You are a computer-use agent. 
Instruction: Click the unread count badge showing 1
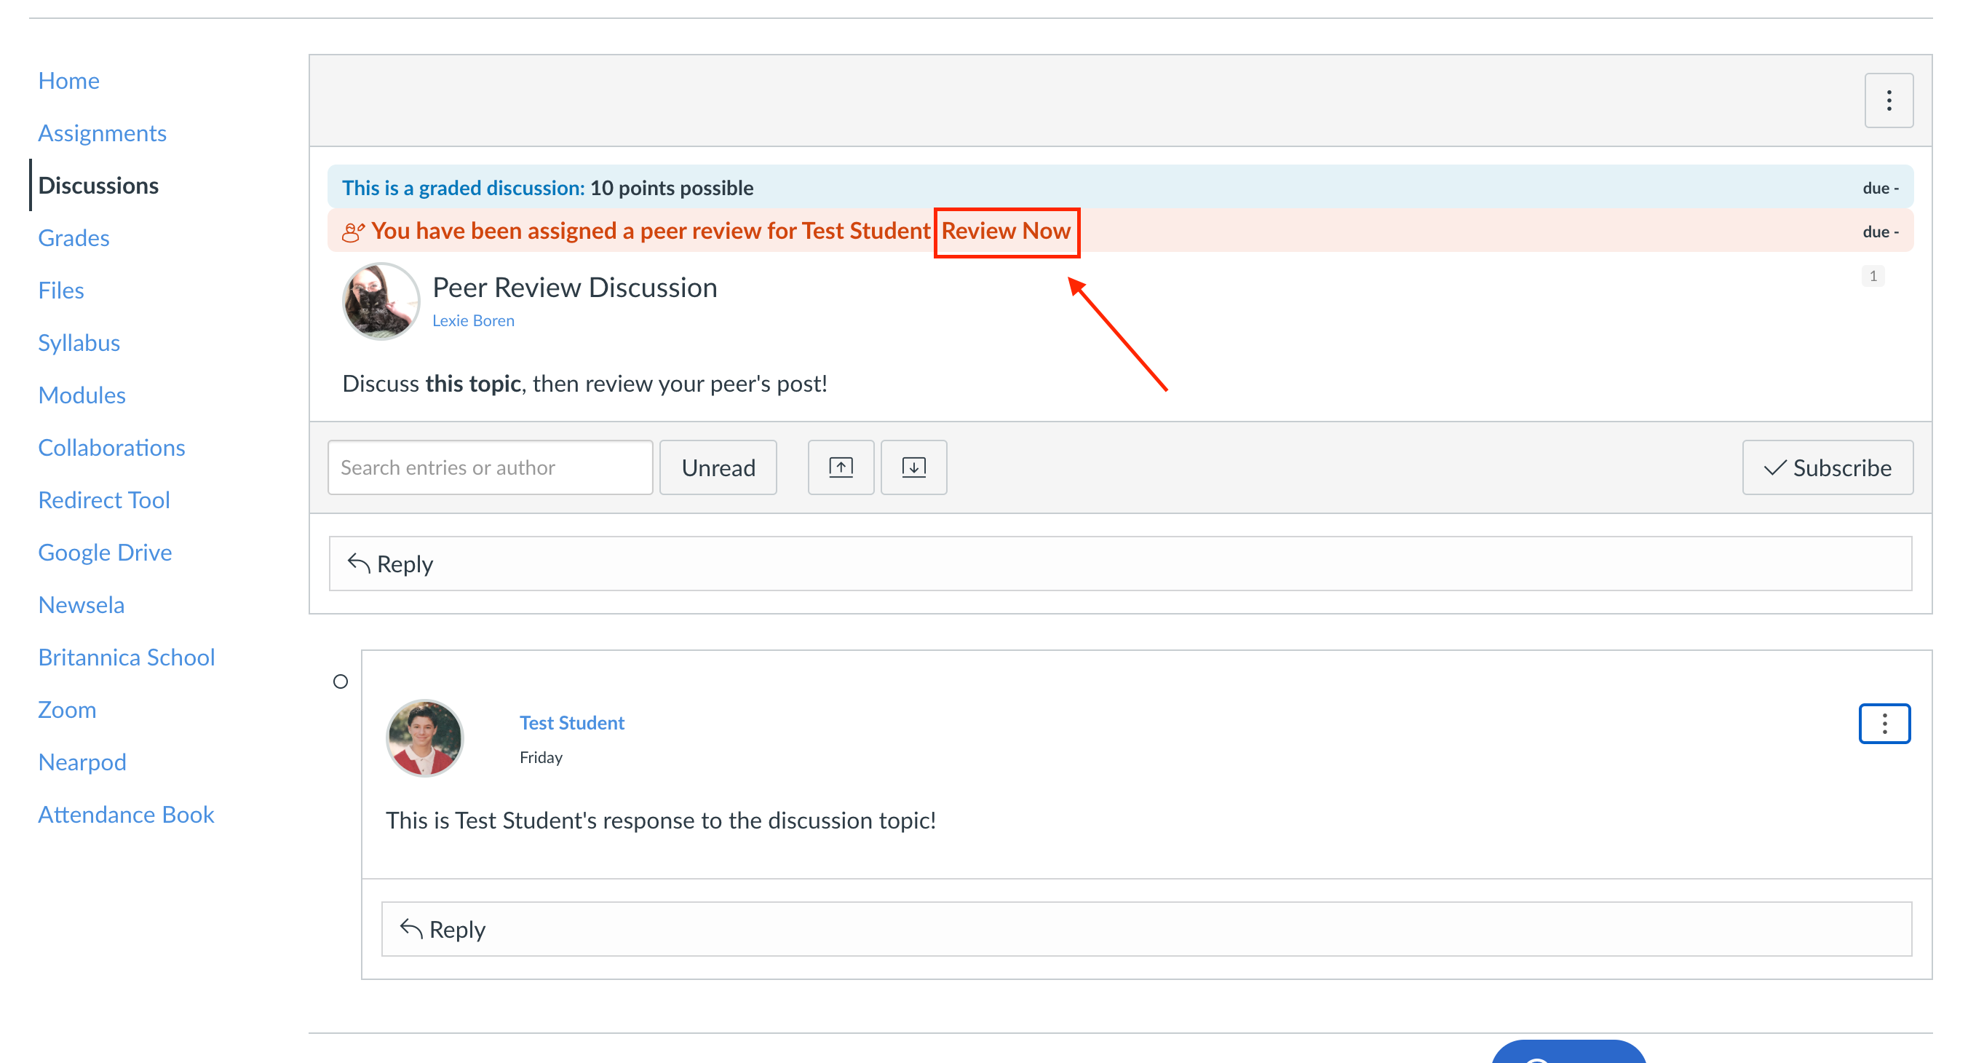(x=1872, y=276)
